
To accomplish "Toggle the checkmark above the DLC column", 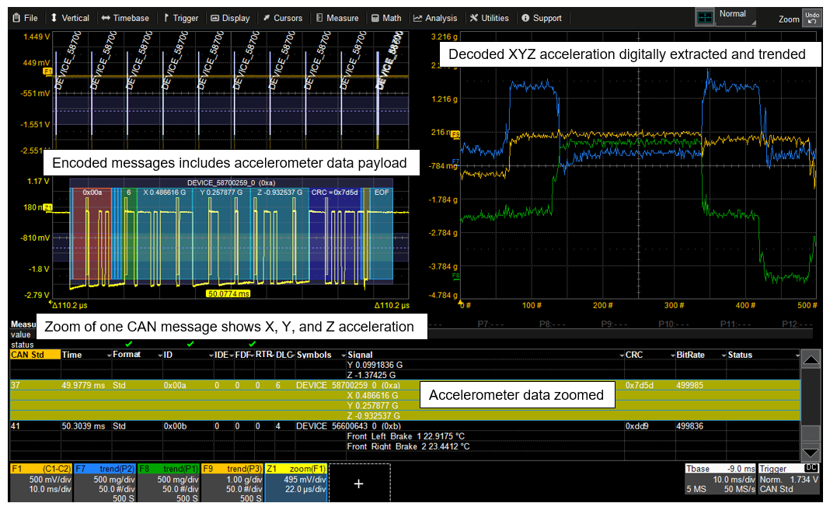I will point(251,345).
